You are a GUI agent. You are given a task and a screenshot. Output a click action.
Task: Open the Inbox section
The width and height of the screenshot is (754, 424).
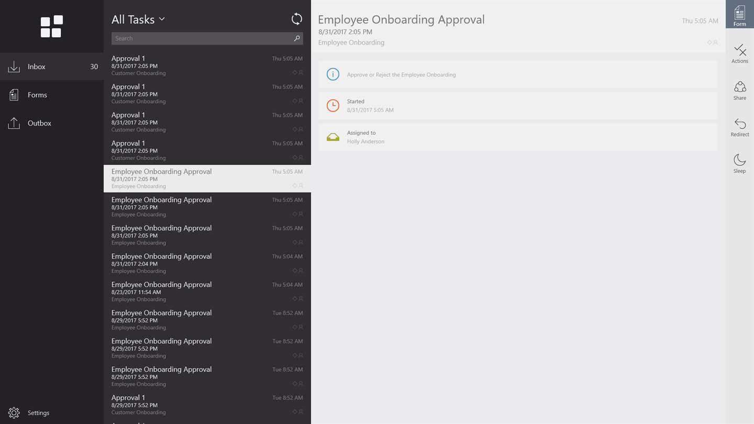[x=52, y=66]
